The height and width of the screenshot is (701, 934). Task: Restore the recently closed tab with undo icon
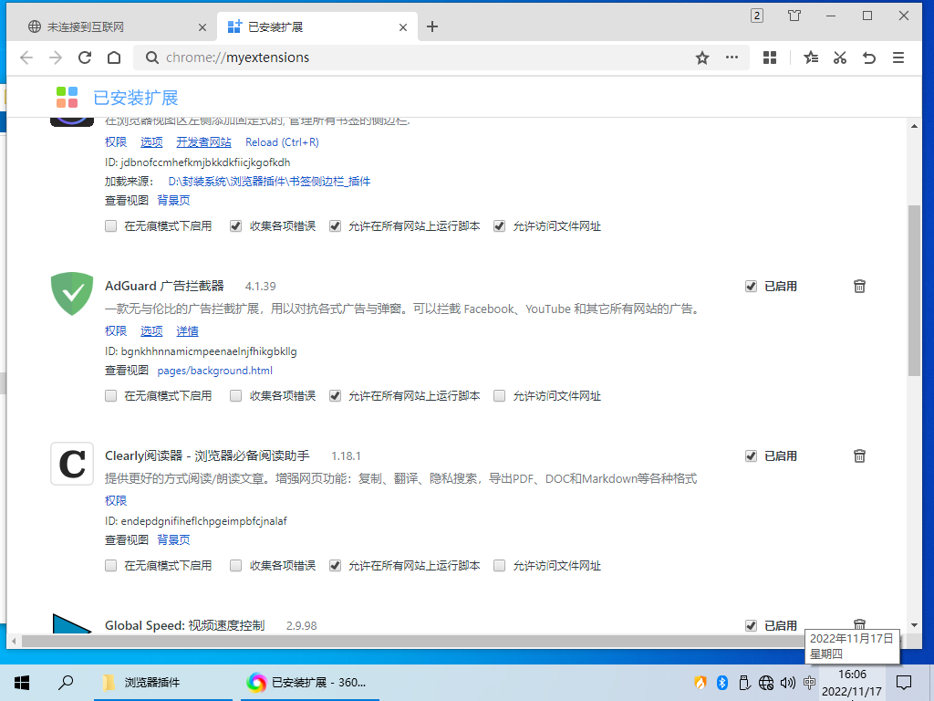click(x=869, y=58)
